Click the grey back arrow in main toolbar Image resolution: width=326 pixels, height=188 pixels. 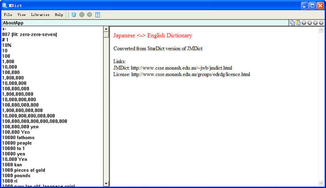[82, 15]
